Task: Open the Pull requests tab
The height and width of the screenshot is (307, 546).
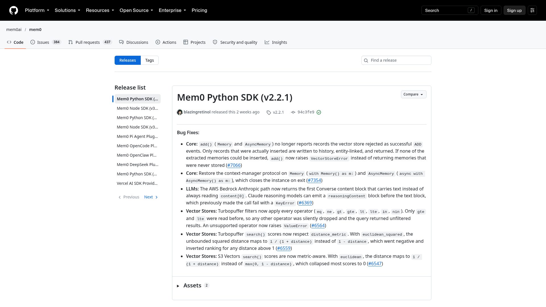Action: [x=90, y=42]
